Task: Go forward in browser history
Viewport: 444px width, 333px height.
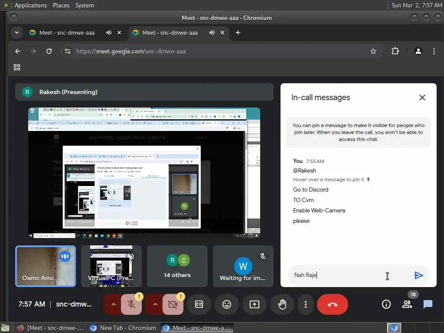Action: coord(33,51)
